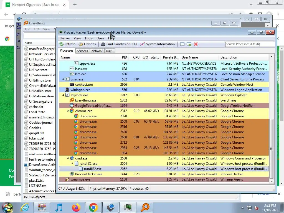This screenshot has height=213, width=284.
Task: Sort by Description column header
Action: 244,57
